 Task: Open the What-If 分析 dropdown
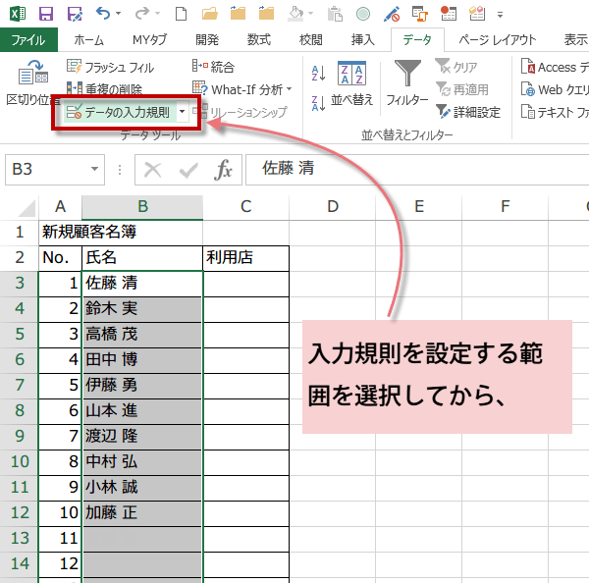(241, 89)
